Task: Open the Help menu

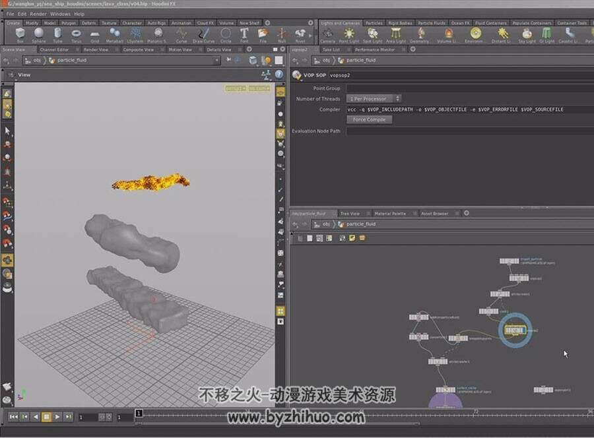Action: [79, 14]
